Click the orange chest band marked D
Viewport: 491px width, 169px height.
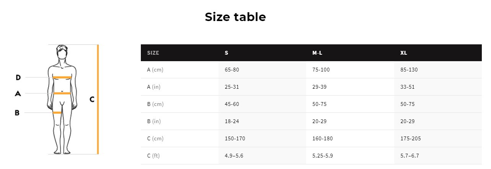[x=62, y=78]
